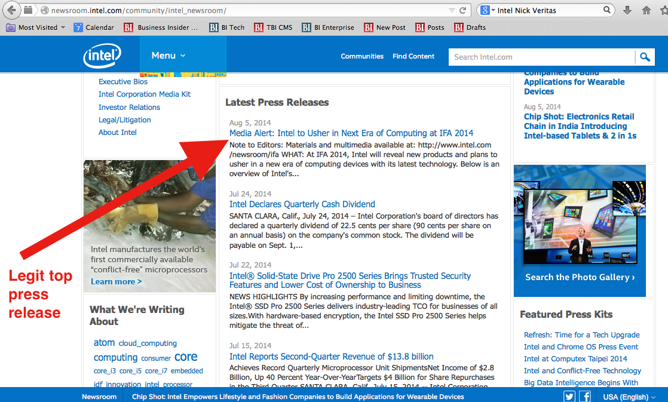Open the Intel Declares Quarterly Cash Dividend link
This screenshot has height=402, width=668.
[x=302, y=204]
